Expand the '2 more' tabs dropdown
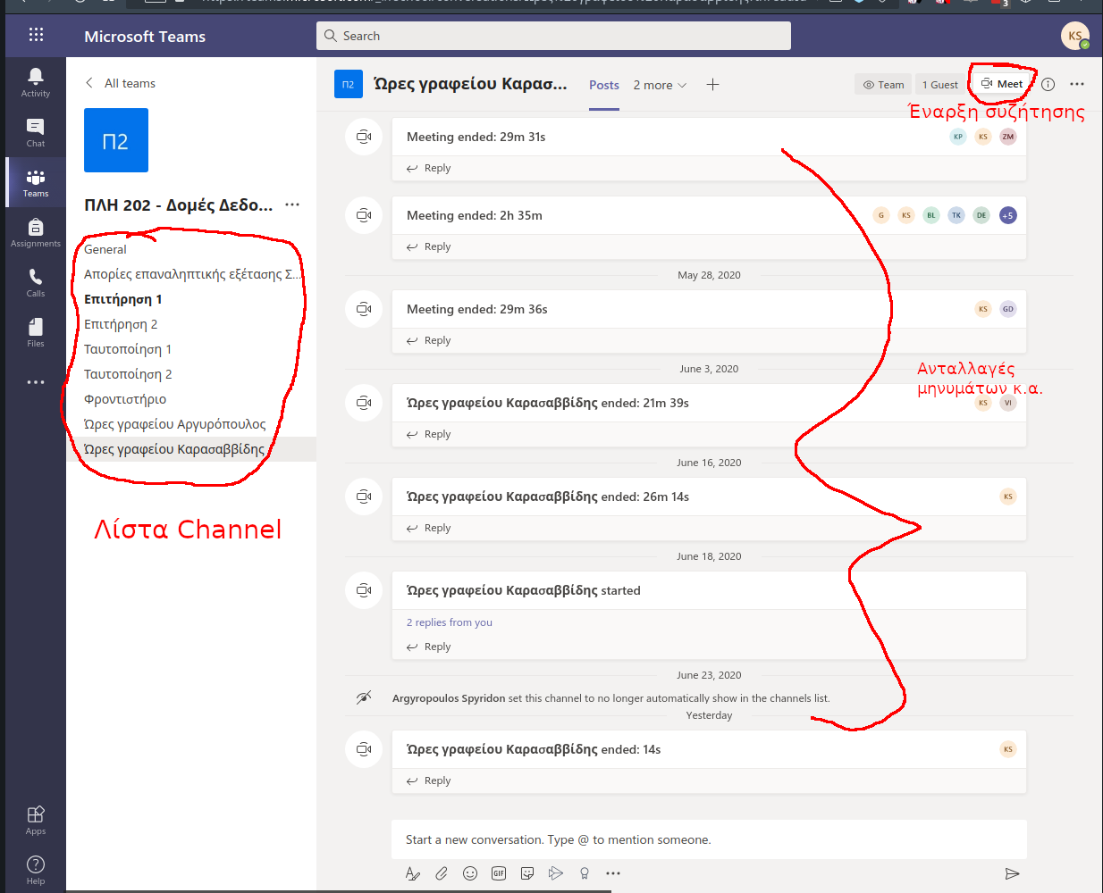 click(x=660, y=85)
